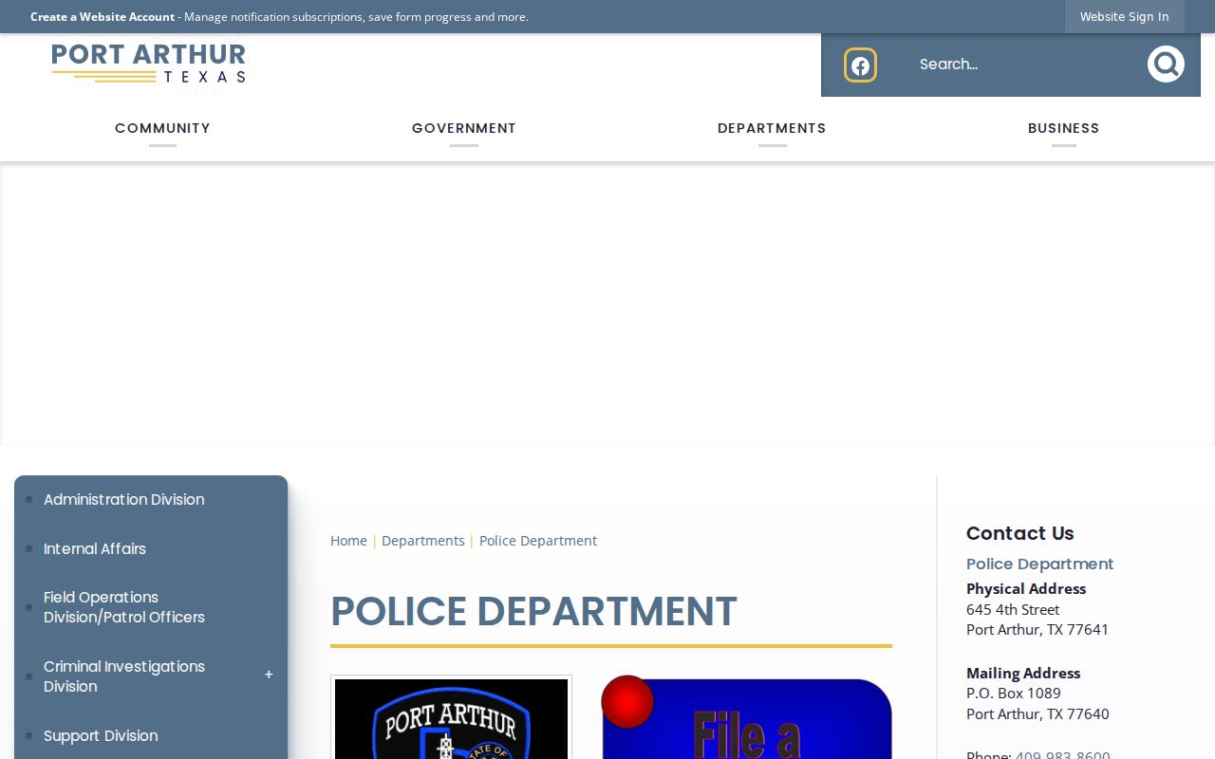
Task: Open the Business menu
Action: point(1064,128)
